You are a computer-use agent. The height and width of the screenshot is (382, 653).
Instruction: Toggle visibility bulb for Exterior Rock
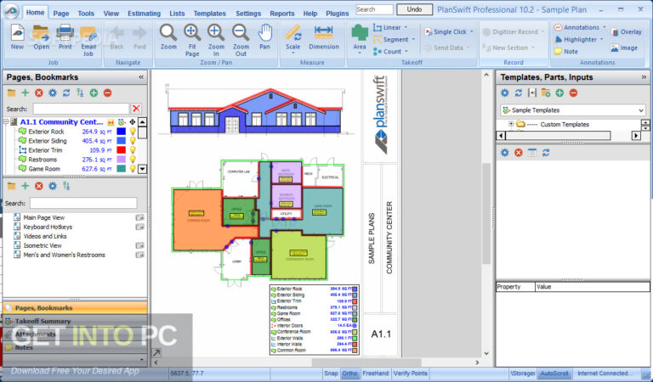(133, 132)
